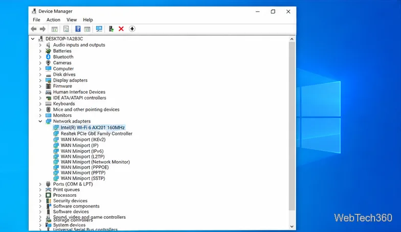Viewport: 401px width, 232px height.
Task: Click the Intel Wi-Fi 6 adapter icon
Action: (56, 128)
